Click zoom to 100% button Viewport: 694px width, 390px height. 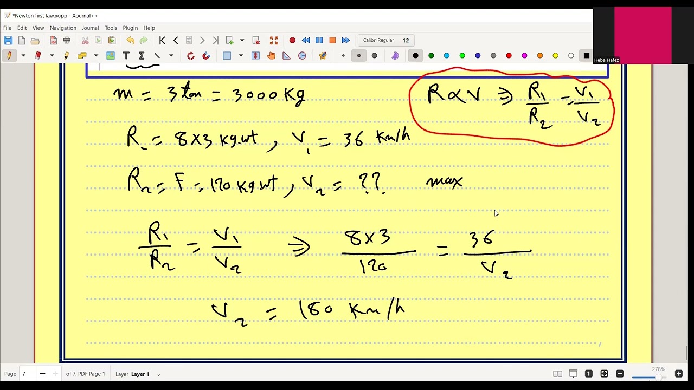(589, 374)
